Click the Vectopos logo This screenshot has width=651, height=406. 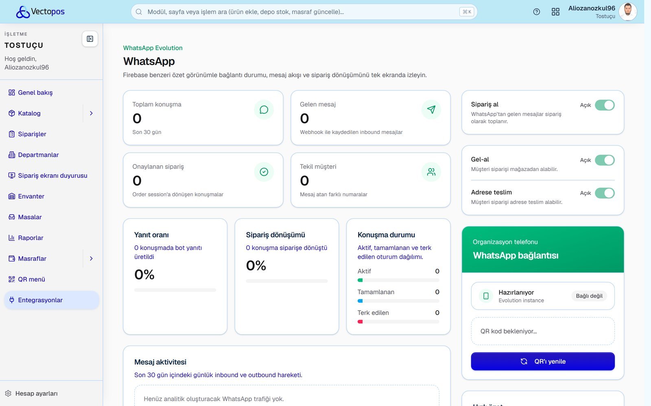point(40,12)
